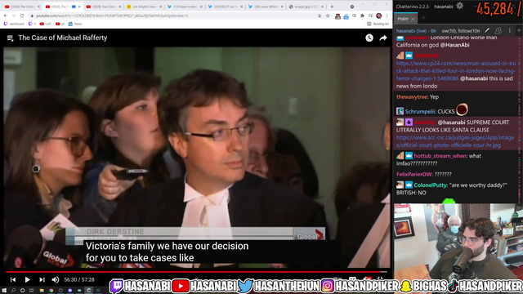523x294 pixels.
Task: Open the Chatterino split three-dot menu
Action: pos(509,31)
